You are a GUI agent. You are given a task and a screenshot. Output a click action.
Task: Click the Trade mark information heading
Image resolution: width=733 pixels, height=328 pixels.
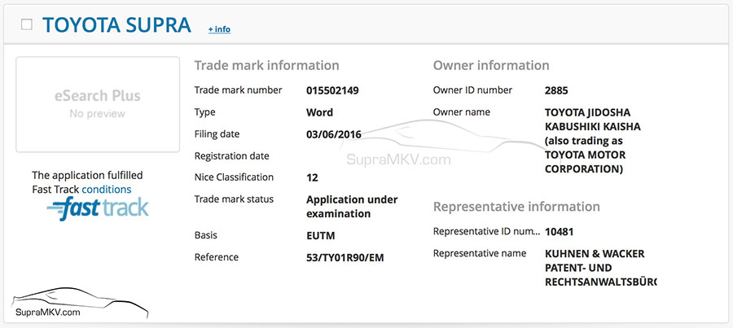266,65
